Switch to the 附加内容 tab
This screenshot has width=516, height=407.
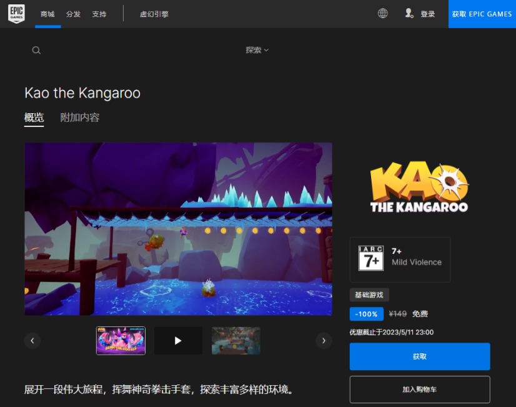click(x=79, y=118)
